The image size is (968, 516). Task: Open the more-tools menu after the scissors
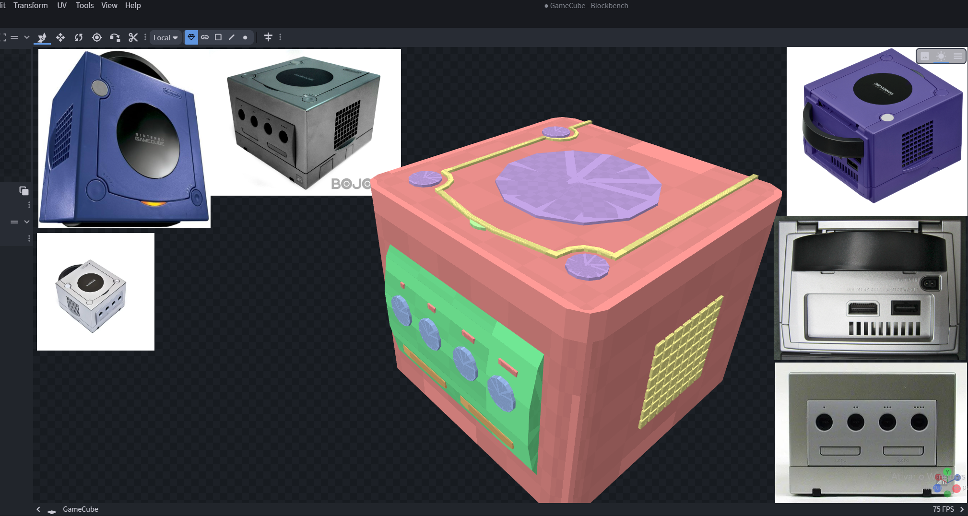[145, 37]
